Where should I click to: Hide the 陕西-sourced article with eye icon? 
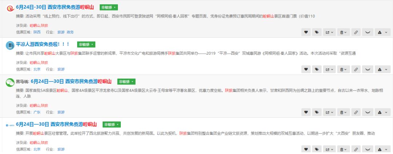tap(368, 32)
